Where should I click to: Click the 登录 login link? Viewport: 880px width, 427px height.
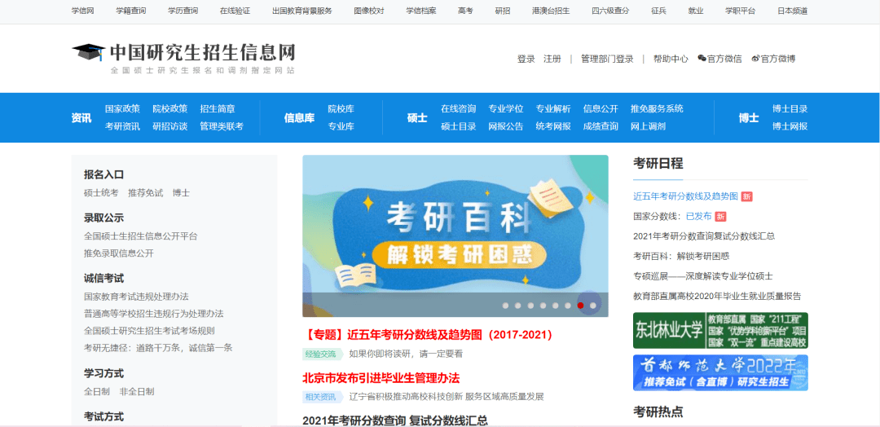click(526, 59)
